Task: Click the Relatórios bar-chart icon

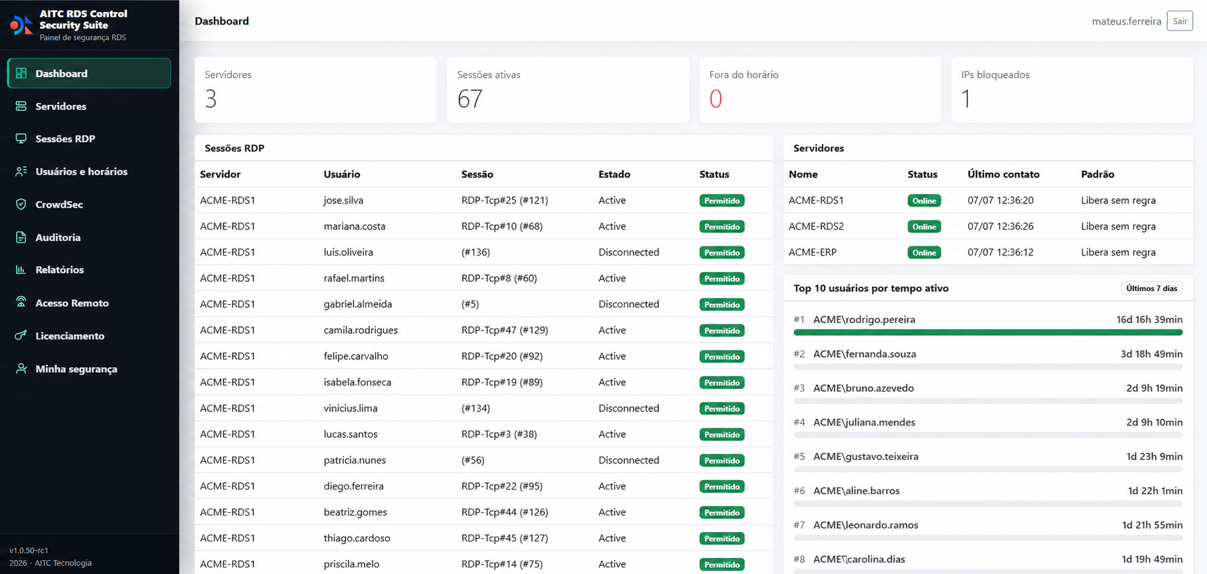Action: [x=21, y=269]
